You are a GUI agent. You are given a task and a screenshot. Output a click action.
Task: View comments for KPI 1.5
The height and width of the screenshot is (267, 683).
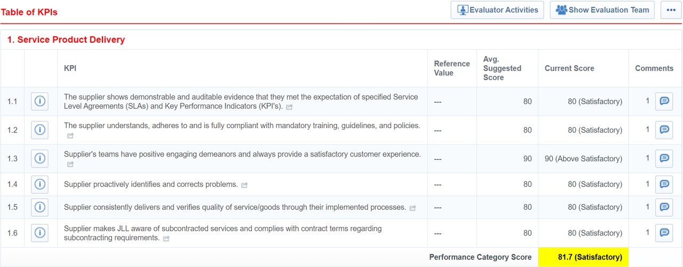point(664,207)
